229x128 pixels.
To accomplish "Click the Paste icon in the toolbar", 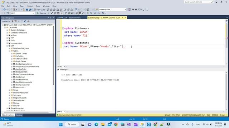I will [72, 10].
